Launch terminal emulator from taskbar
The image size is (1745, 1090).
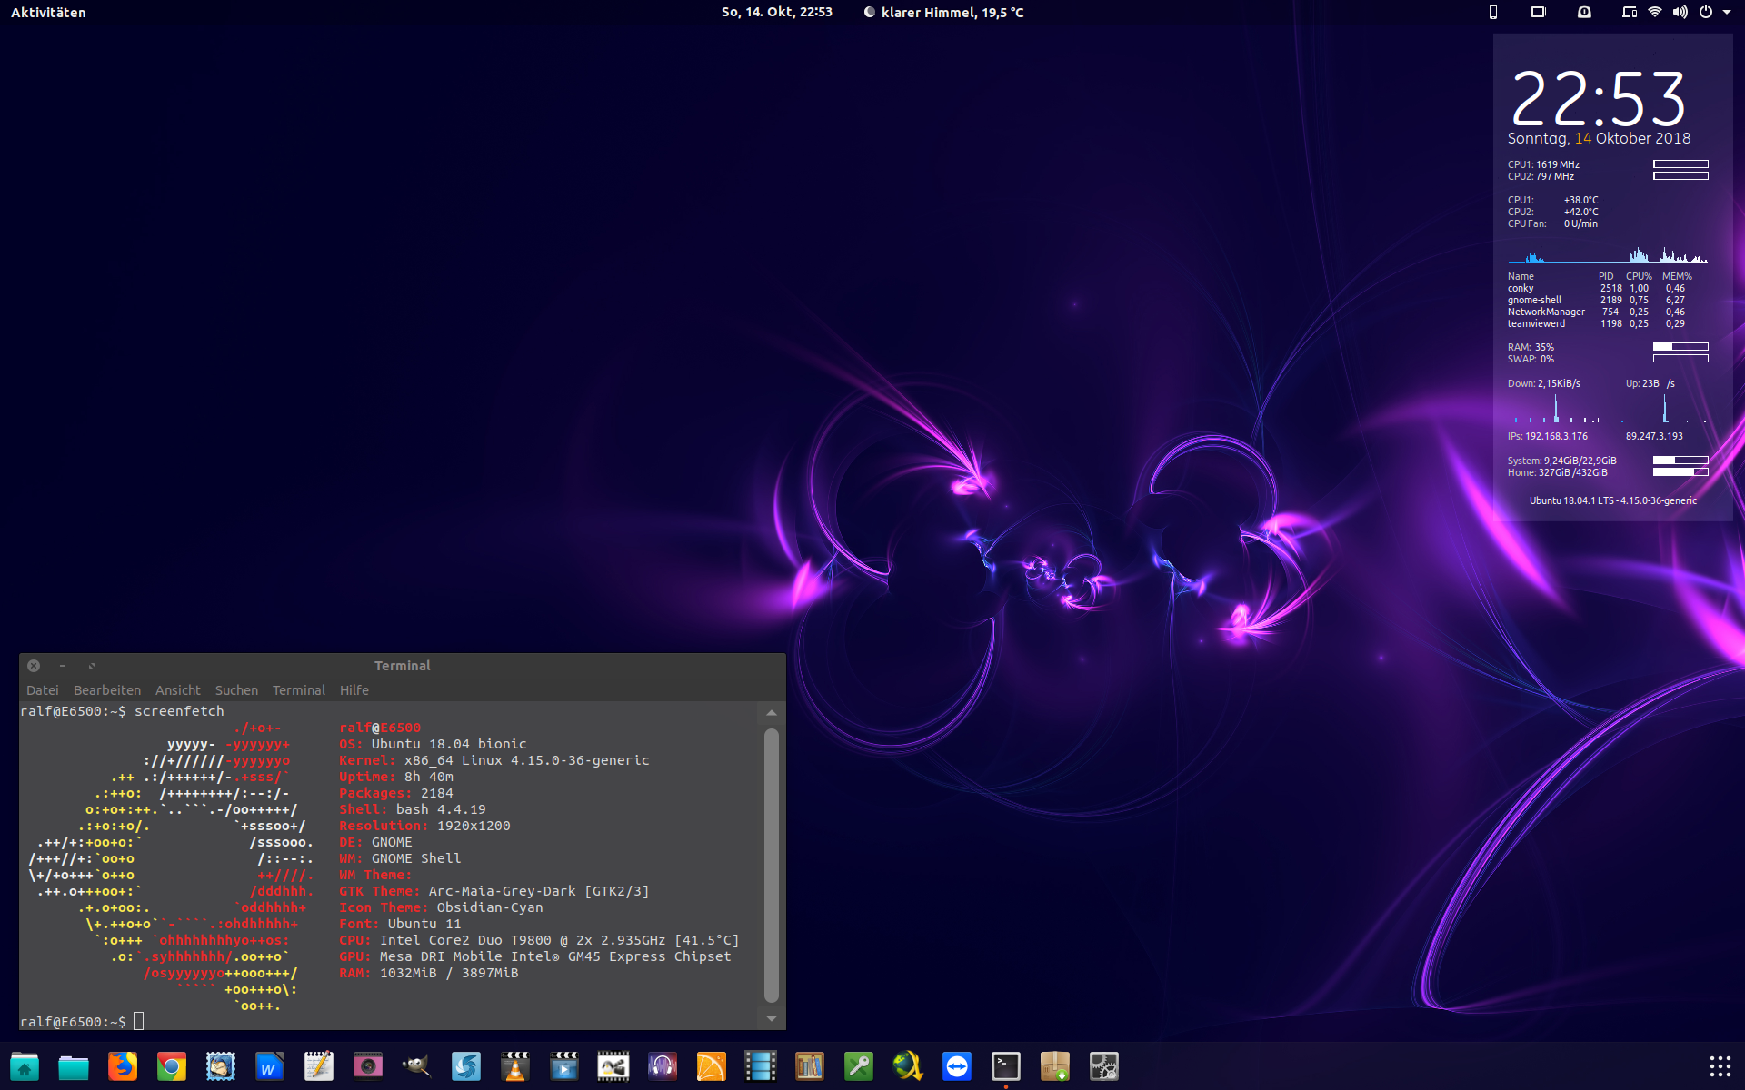[1005, 1067]
